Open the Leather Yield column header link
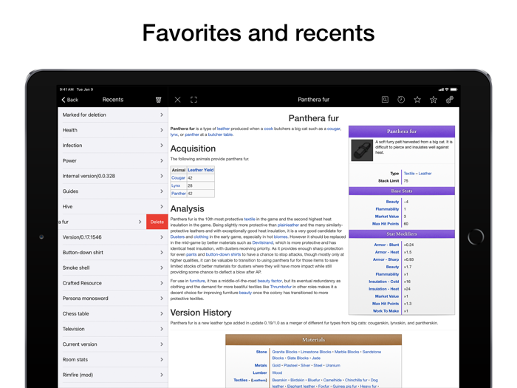Image resolution: width=517 pixels, height=388 pixels. [200, 170]
